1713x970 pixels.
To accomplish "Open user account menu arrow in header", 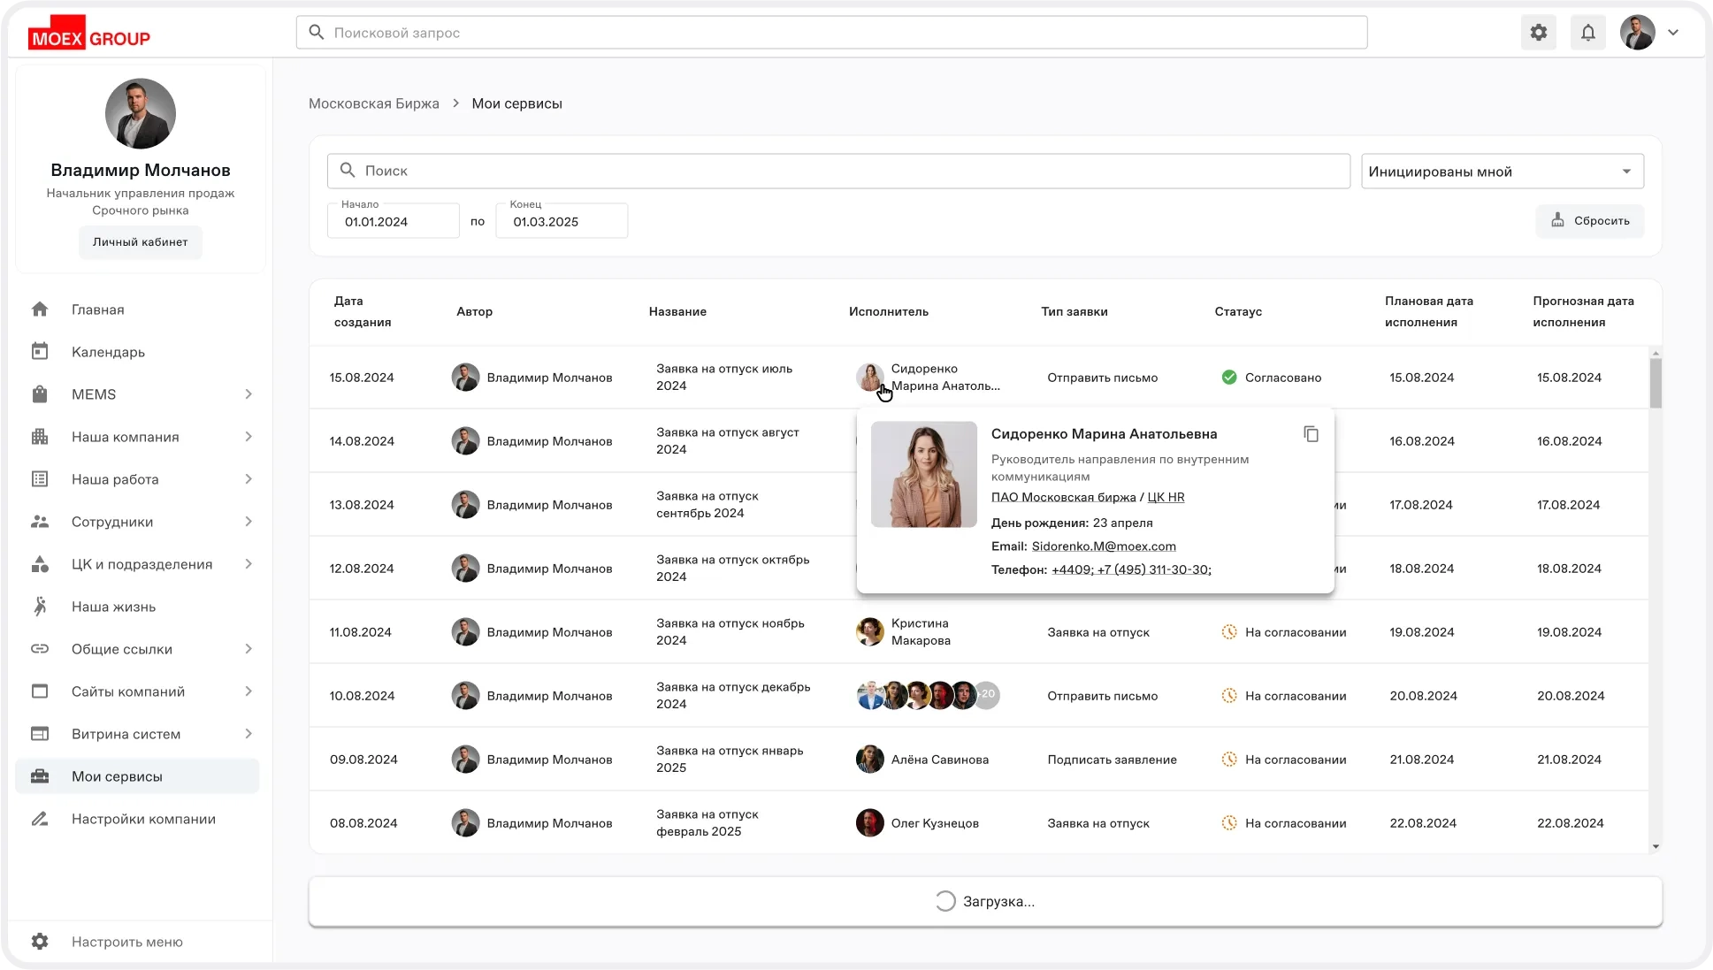I will tap(1673, 33).
